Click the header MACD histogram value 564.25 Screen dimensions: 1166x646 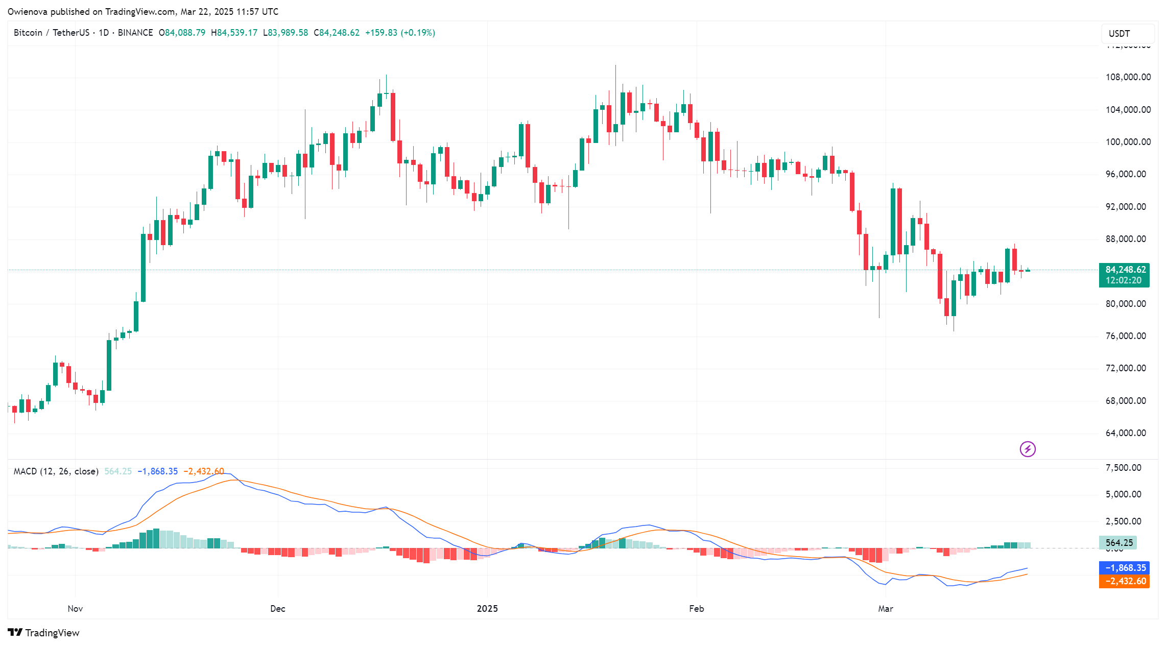(118, 471)
